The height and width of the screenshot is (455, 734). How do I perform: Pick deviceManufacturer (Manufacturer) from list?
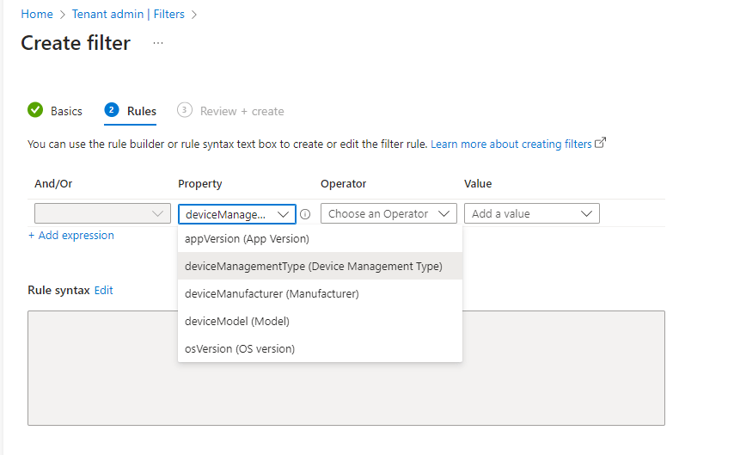(x=272, y=294)
